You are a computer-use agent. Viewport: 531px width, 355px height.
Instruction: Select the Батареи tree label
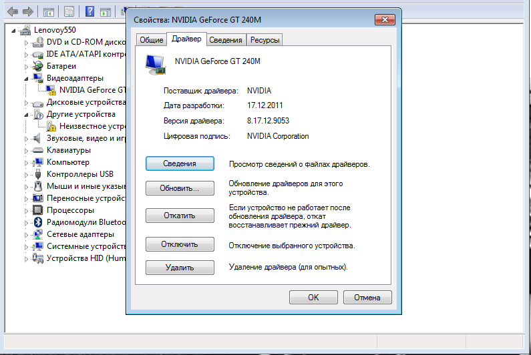[x=61, y=66]
